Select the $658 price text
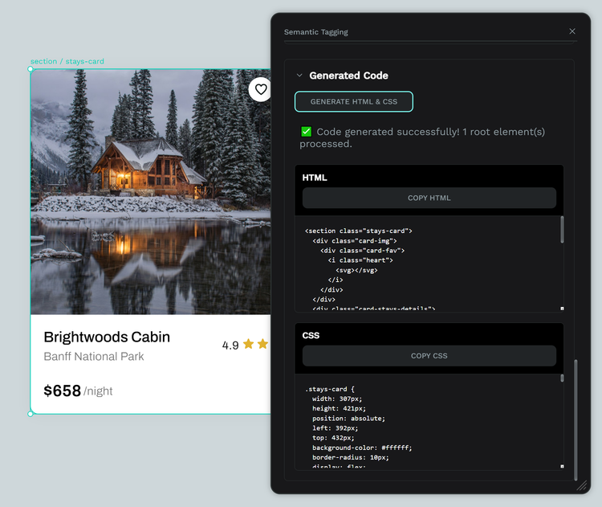 pos(63,391)
